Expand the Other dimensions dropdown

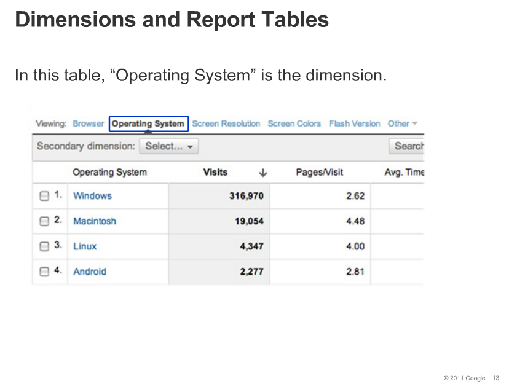tap(403, 123)
